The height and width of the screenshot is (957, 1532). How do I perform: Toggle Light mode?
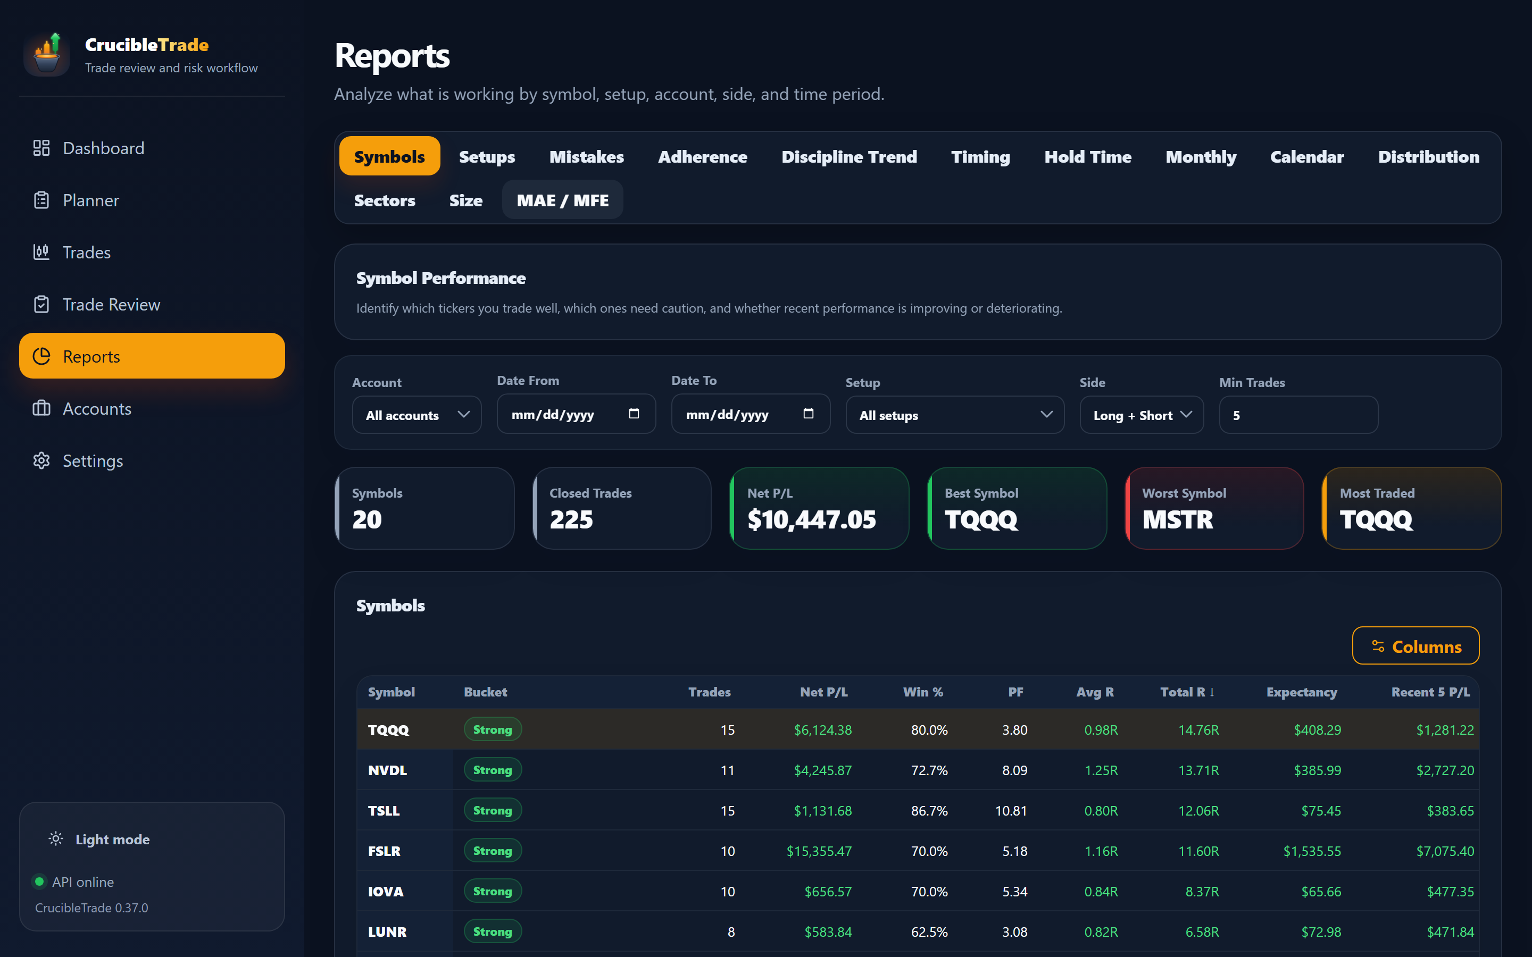click(x=99, y=840)
